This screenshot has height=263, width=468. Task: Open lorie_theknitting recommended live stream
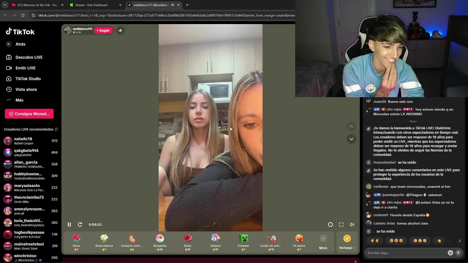31,223
